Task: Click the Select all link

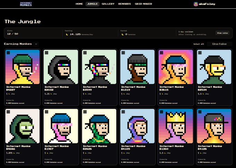Action: (x=199, y=44)
